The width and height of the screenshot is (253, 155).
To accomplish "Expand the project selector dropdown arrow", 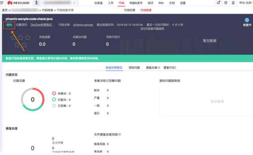I will (x=74, y=3).
